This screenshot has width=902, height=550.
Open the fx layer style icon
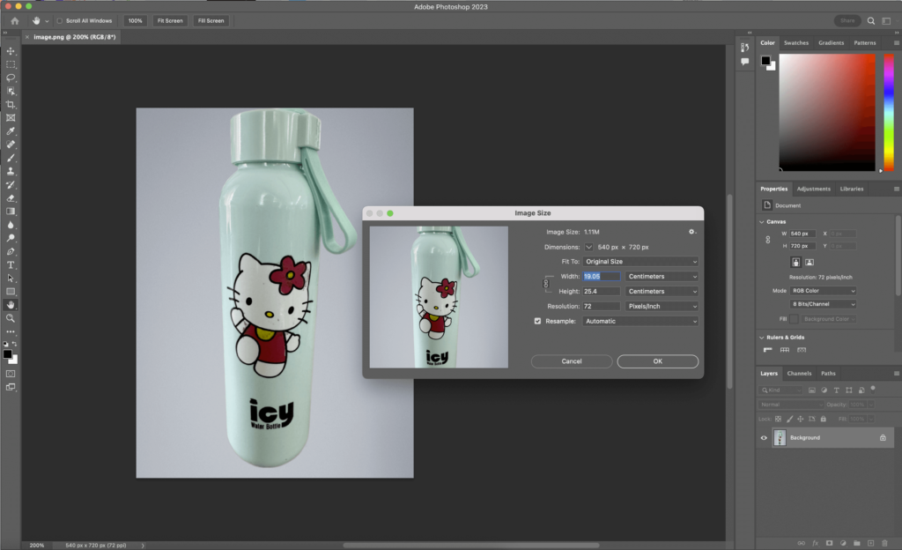click(815, 543)
